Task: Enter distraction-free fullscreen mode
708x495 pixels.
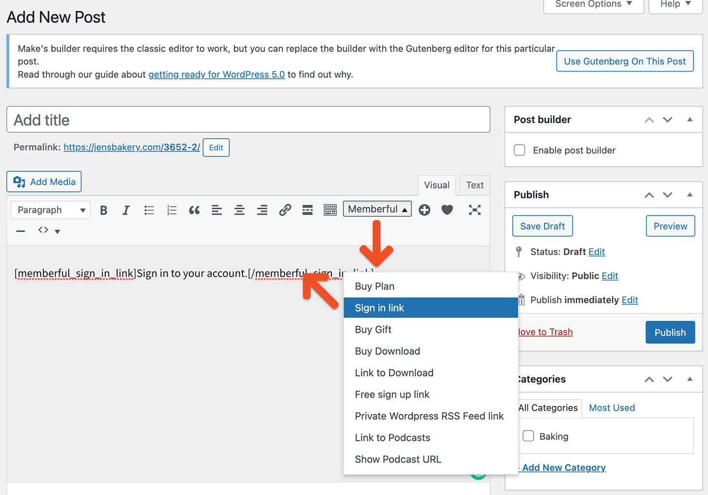Action: [474, 210]
